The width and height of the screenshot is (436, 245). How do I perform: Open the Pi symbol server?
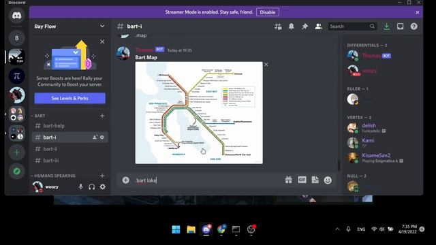16,76
